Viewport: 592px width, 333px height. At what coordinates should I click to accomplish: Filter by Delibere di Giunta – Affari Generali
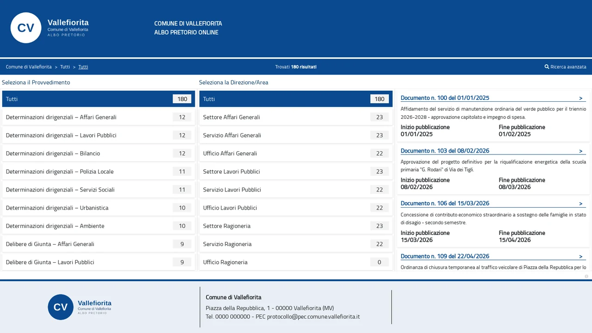click(99, 244)
